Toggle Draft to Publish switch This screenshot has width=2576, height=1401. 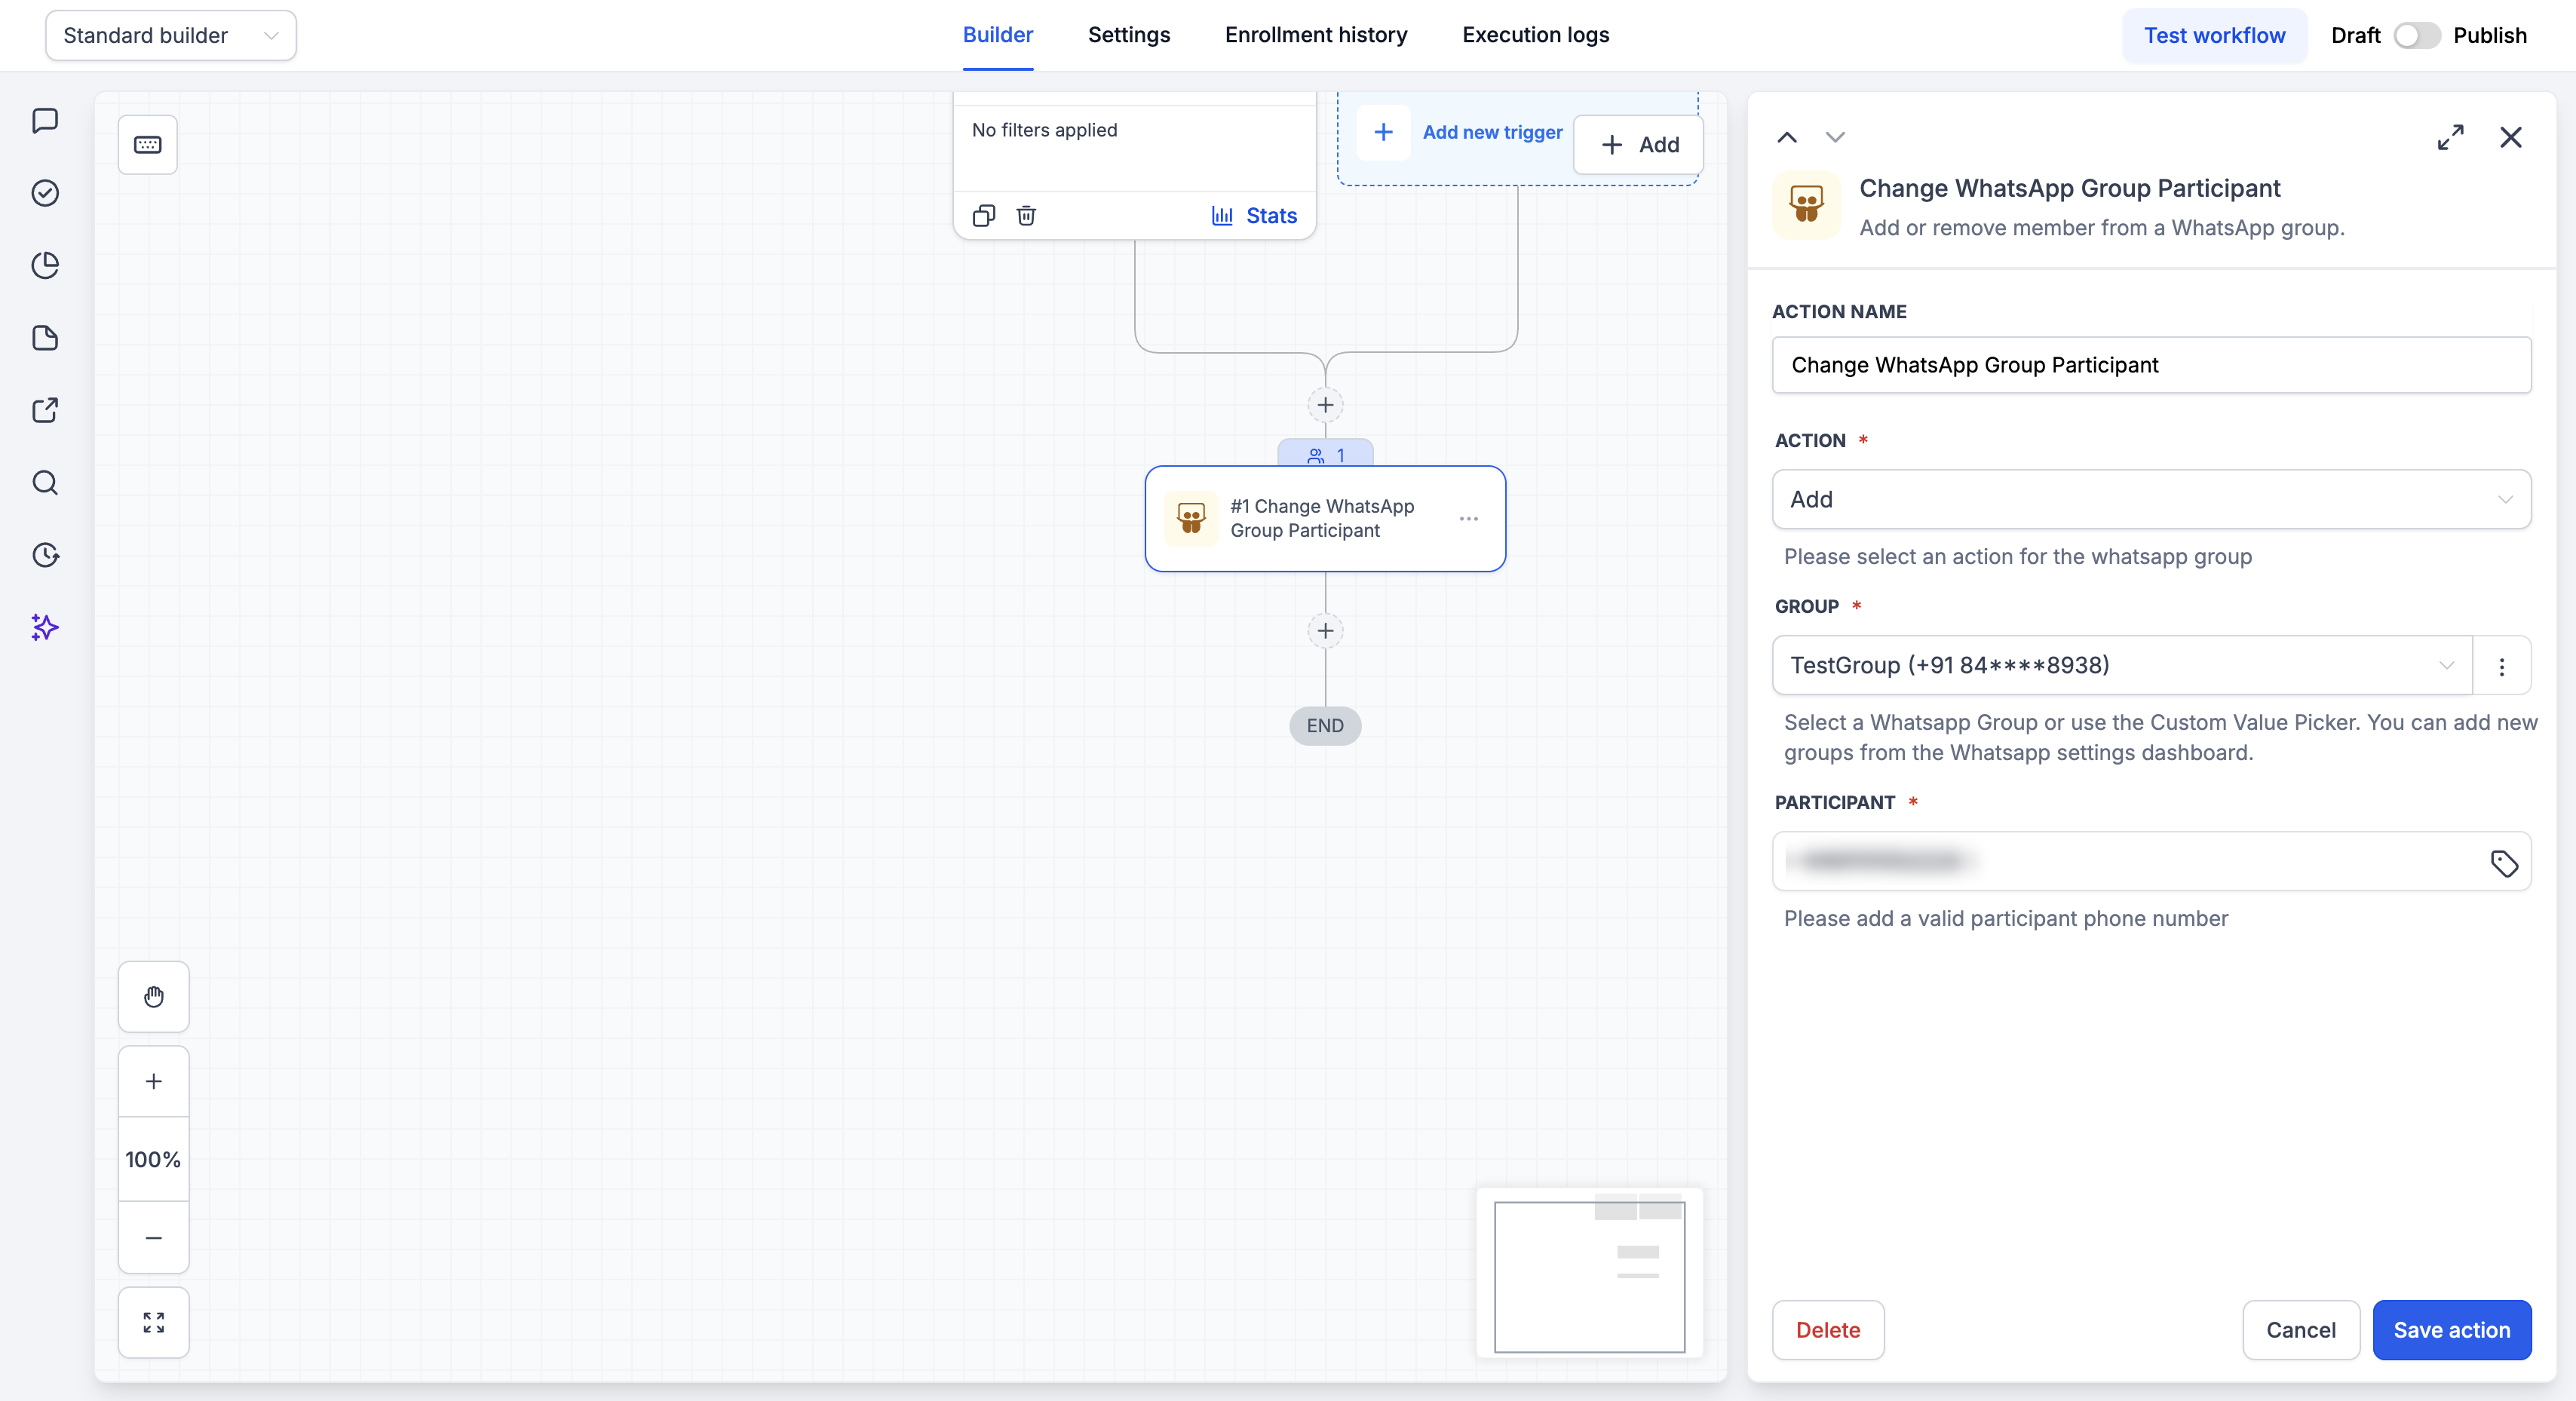click(2416, 36)
